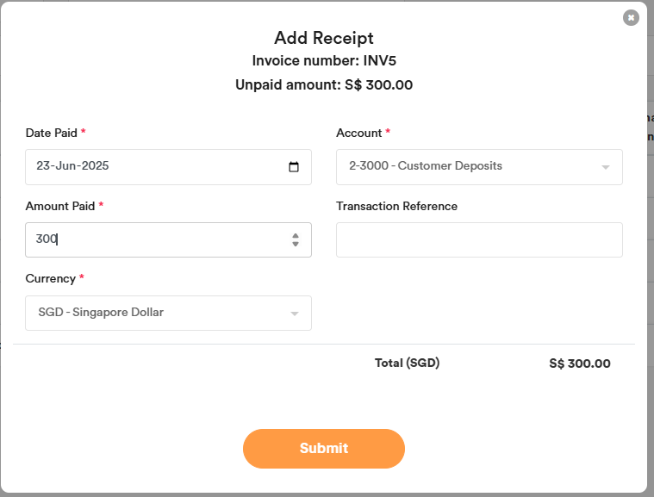
Task: Click the Total S$ 300.00 value
Action: pyautogui.click(x=579, y=363)
